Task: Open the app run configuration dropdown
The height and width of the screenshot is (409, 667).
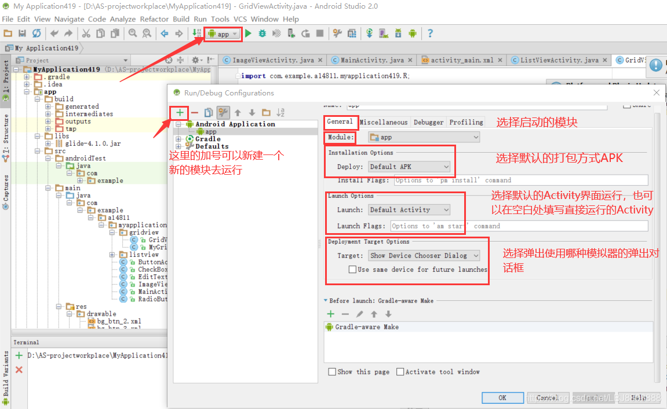Action: click(223, 34)
